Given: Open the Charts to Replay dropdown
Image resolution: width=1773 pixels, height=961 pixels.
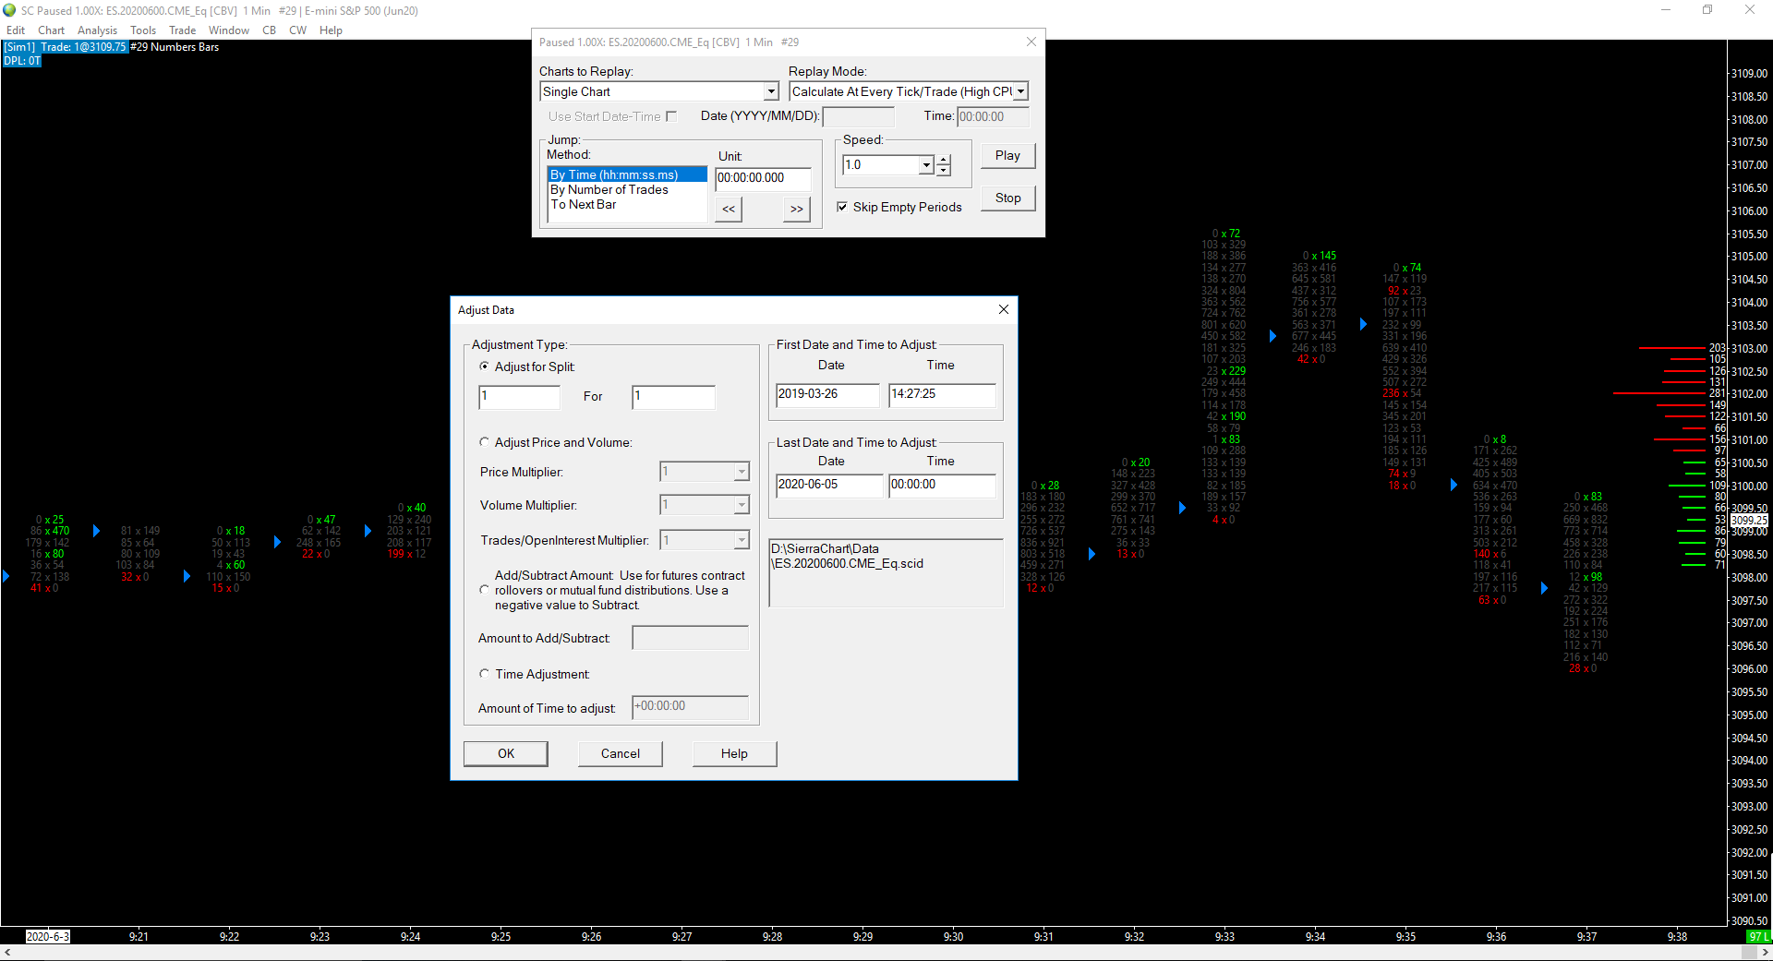Looking at the screenshot, I should (771, 92).
